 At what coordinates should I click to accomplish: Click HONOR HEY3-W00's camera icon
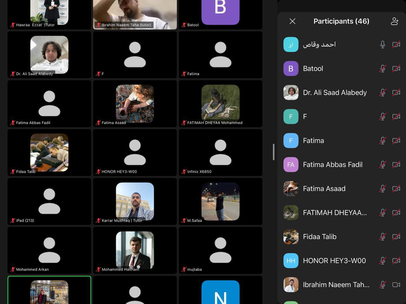coord(396,261)
